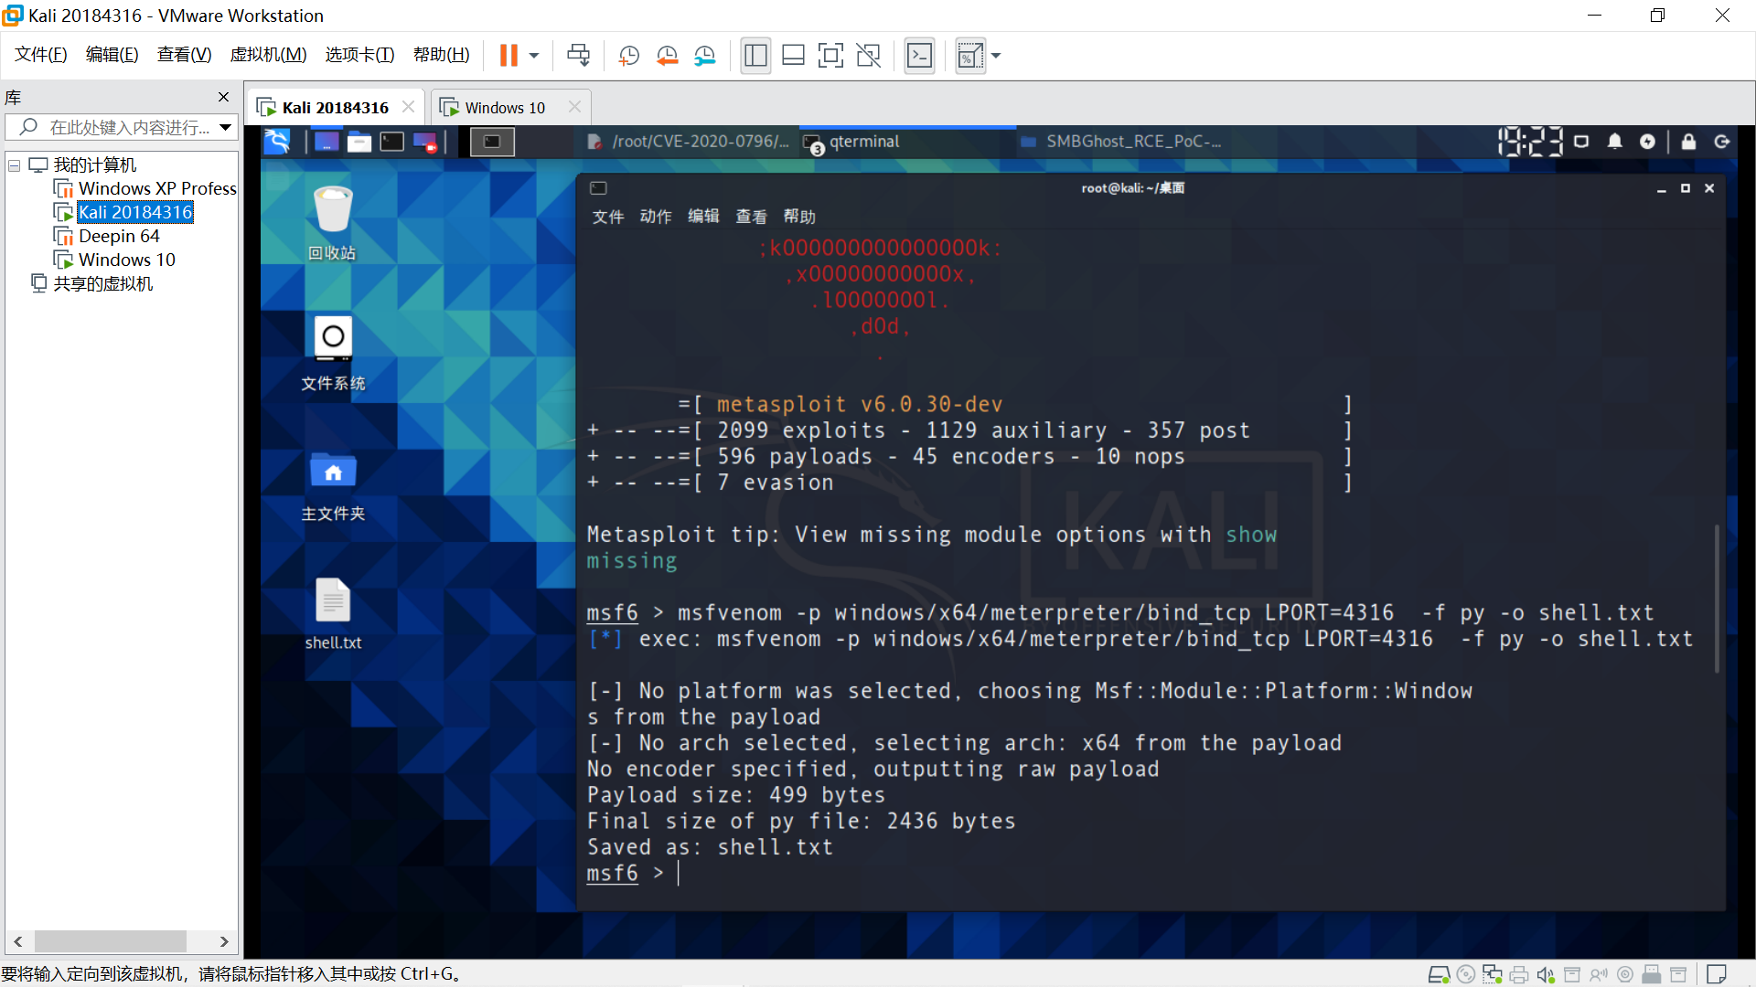Switch to the Windows 10 tab
Image resolution: width=1756 pixels, height=987 pixels.
504,108
